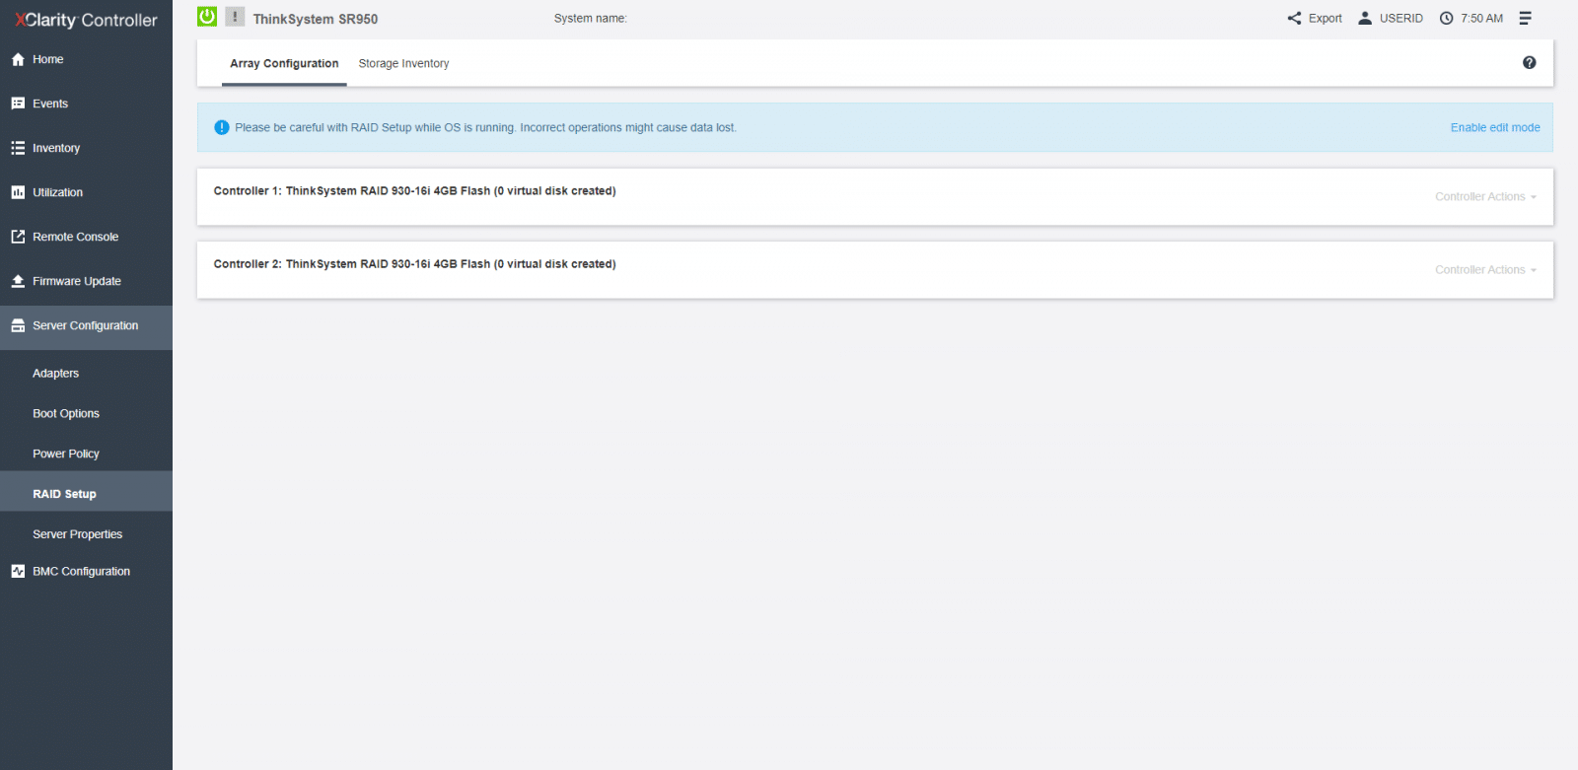Click the Events list icon
Image resolution: width=1578 pixels, height=770 pixels.
pos(18,104)
